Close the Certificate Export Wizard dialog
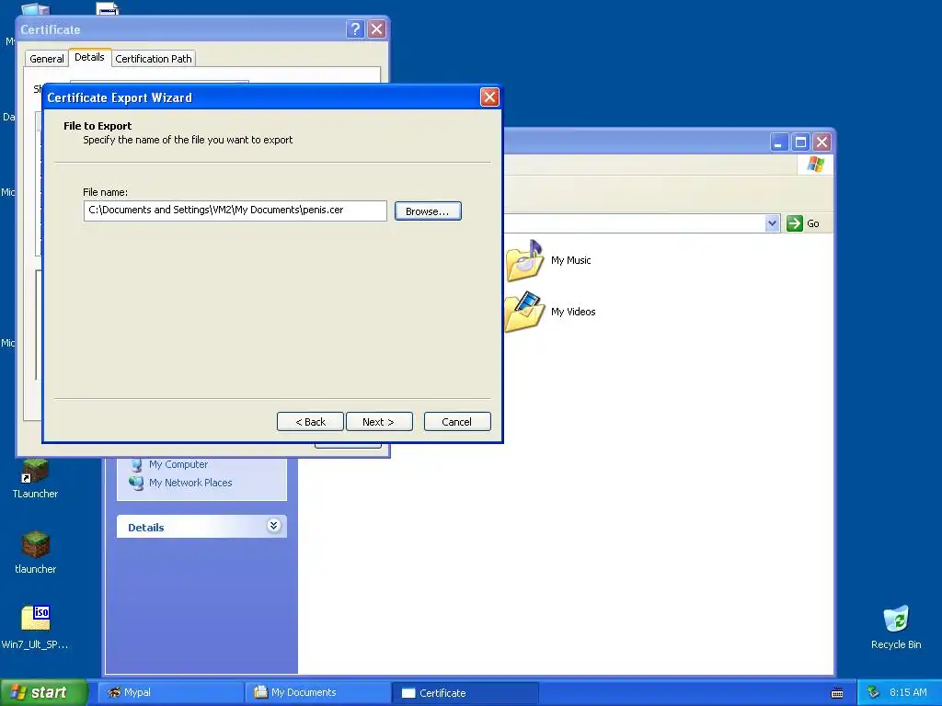The width and height of the screenshot is (942, 706). 489,97
